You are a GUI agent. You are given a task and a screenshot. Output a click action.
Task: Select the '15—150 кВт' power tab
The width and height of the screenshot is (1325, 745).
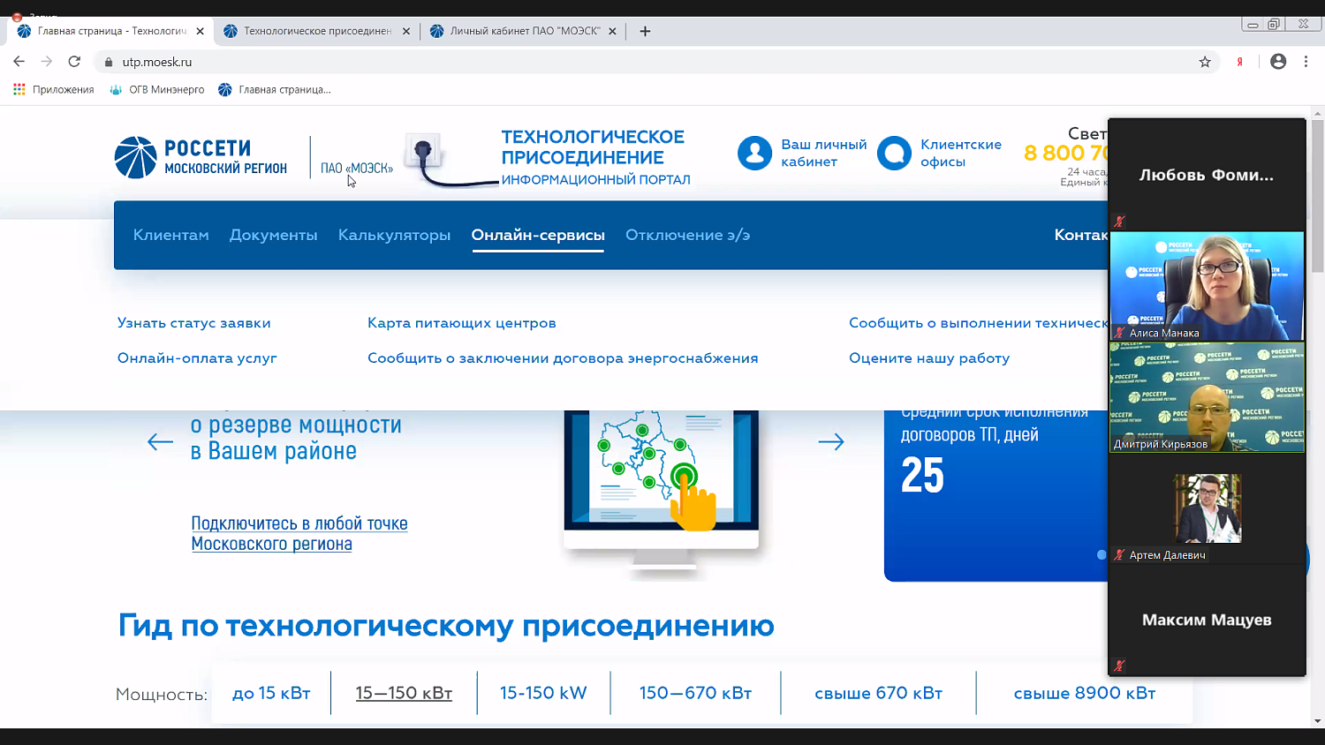[404, 693]
